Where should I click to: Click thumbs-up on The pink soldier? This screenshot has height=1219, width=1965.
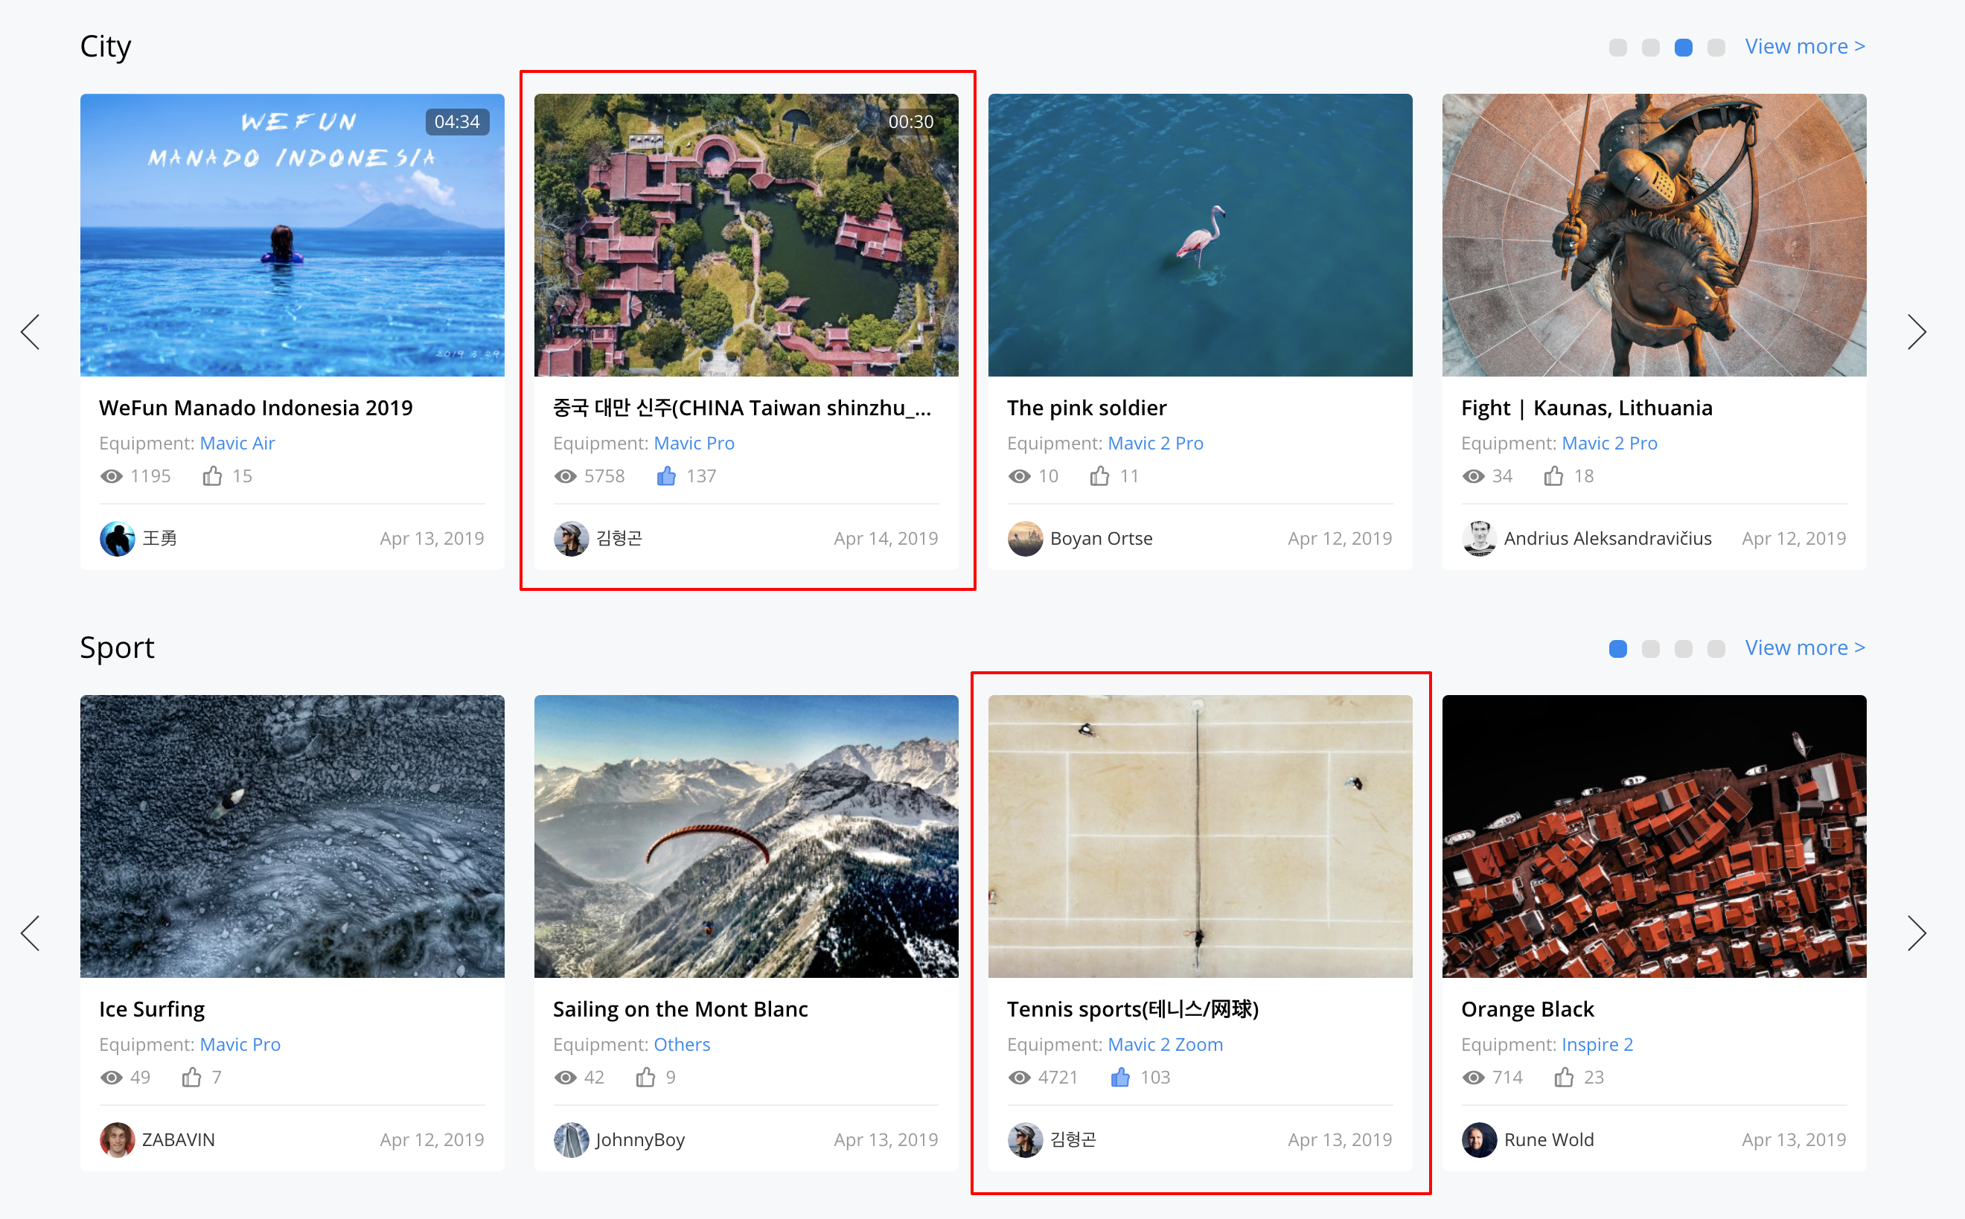point(1099,476)
